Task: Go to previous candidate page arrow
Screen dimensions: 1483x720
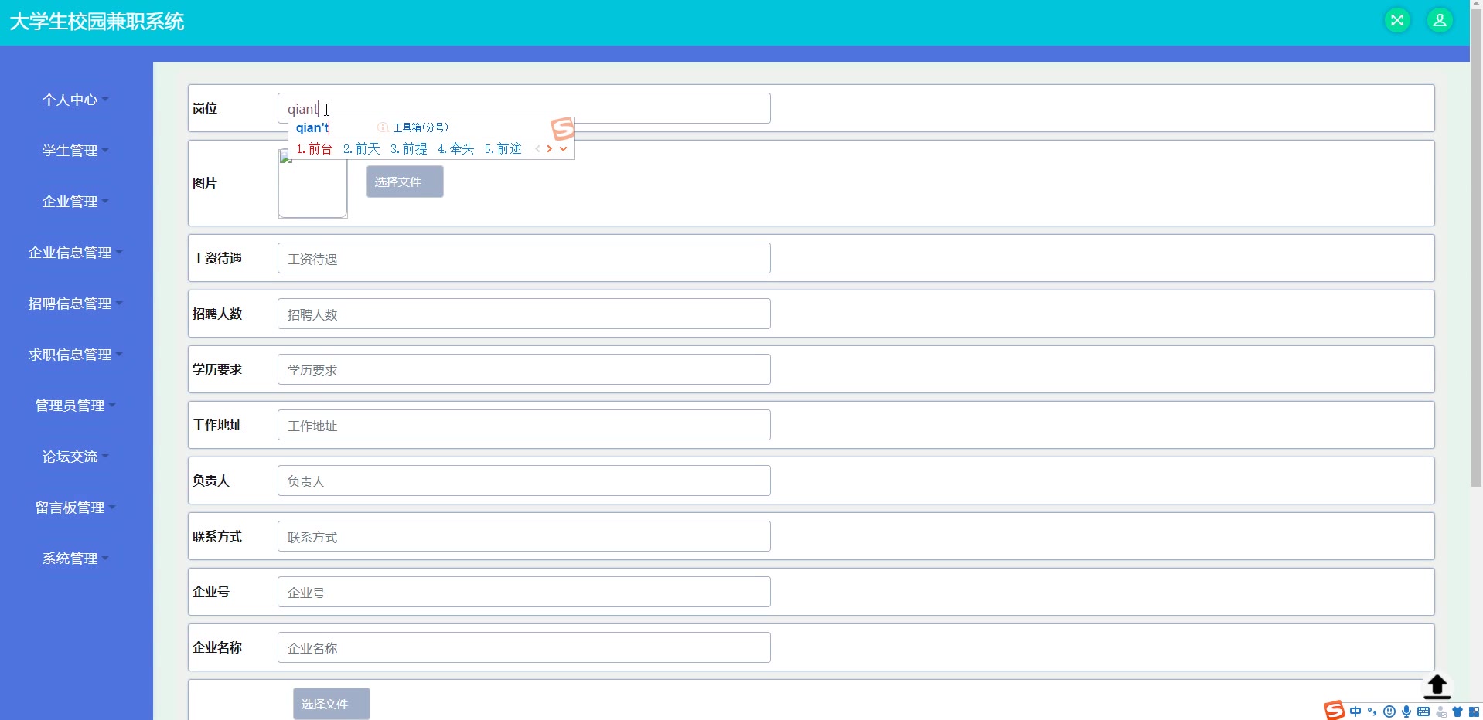Action: (x=537, y=149)
